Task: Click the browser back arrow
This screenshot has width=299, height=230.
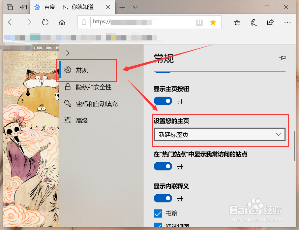Action: click(11, 22)
